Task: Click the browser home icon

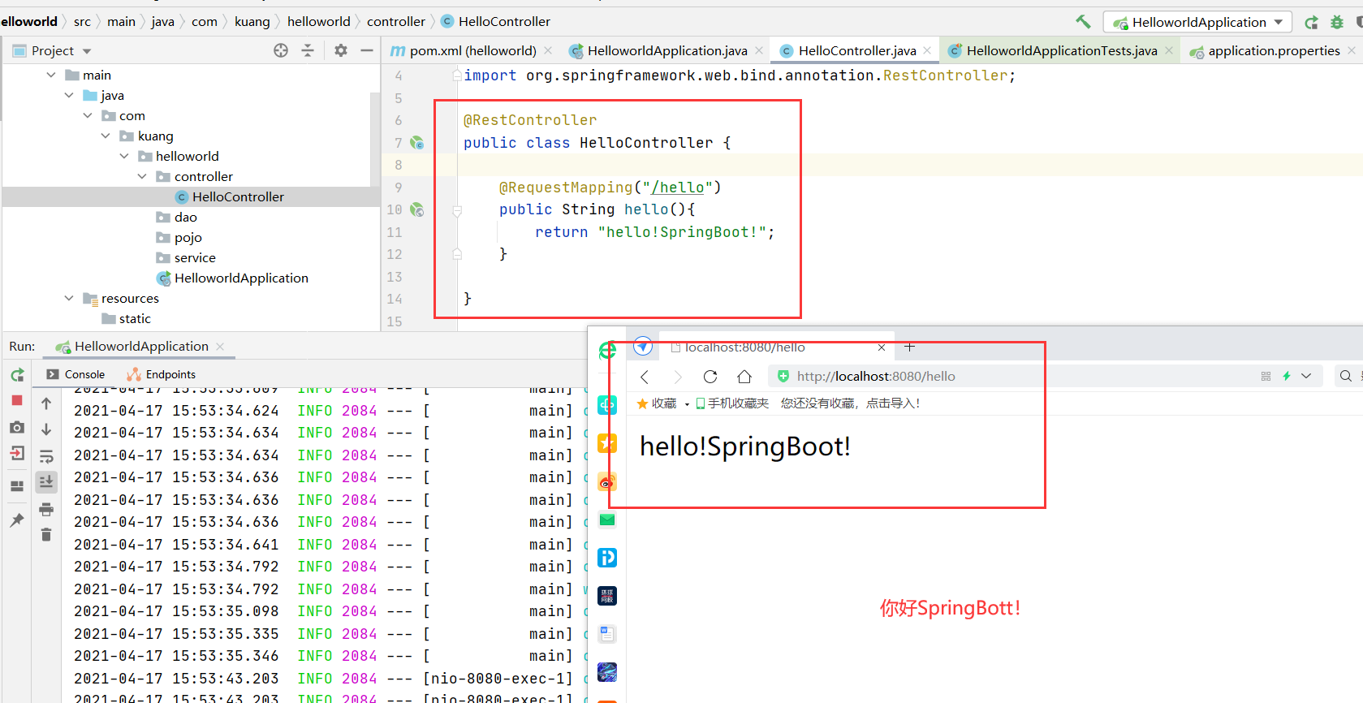Action: tap(744, 377)
